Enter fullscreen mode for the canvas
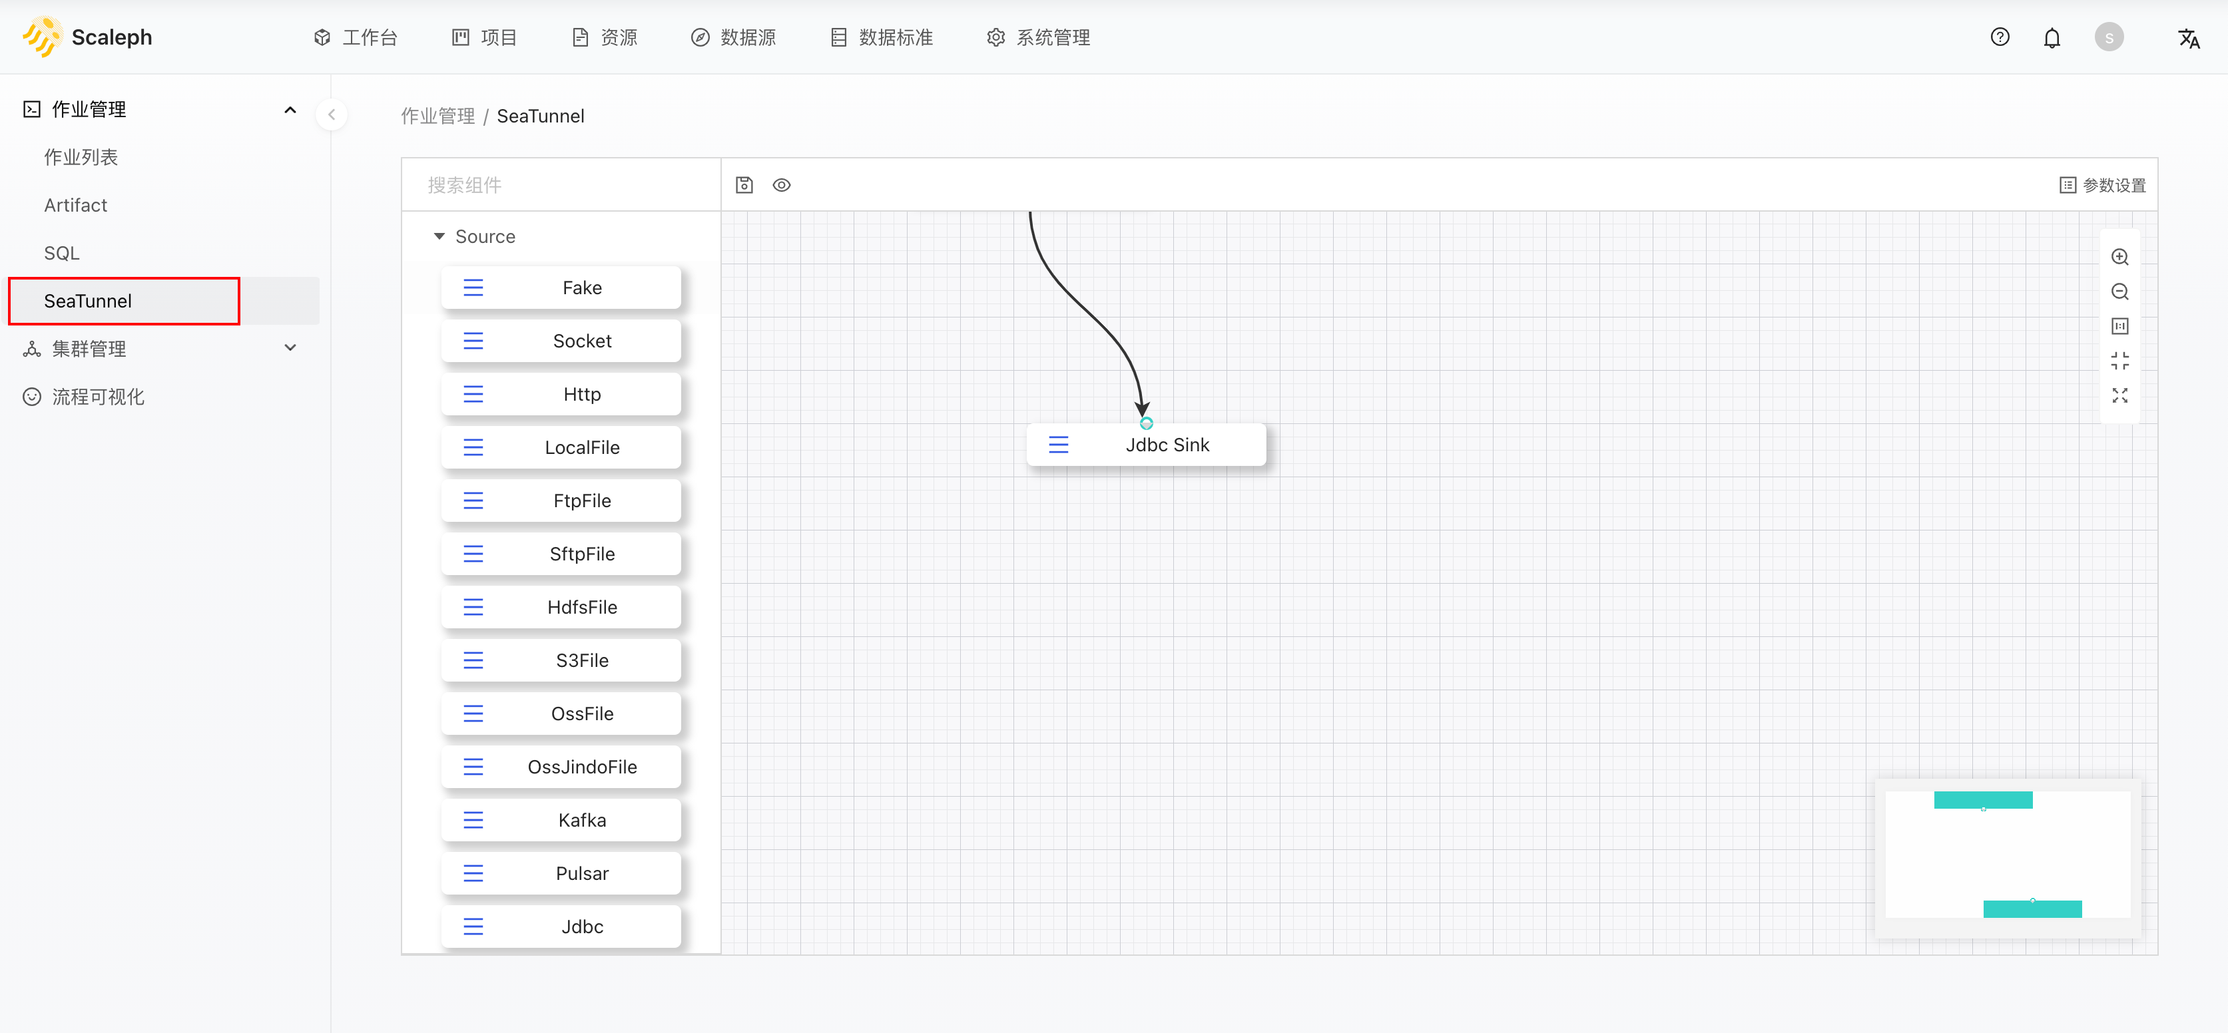This screenshot has height=1033, width=2228. 2120,395
